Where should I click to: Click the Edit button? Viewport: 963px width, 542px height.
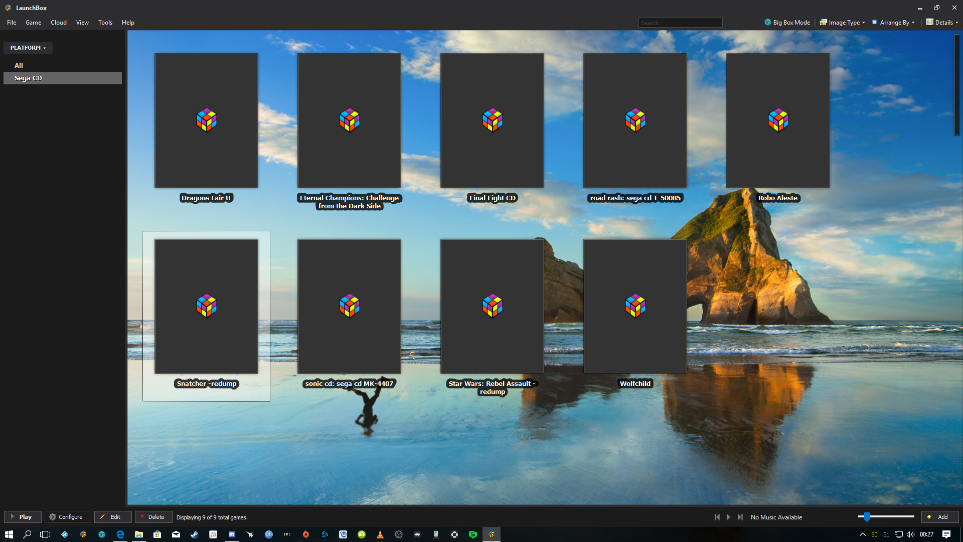click(113, 517)
